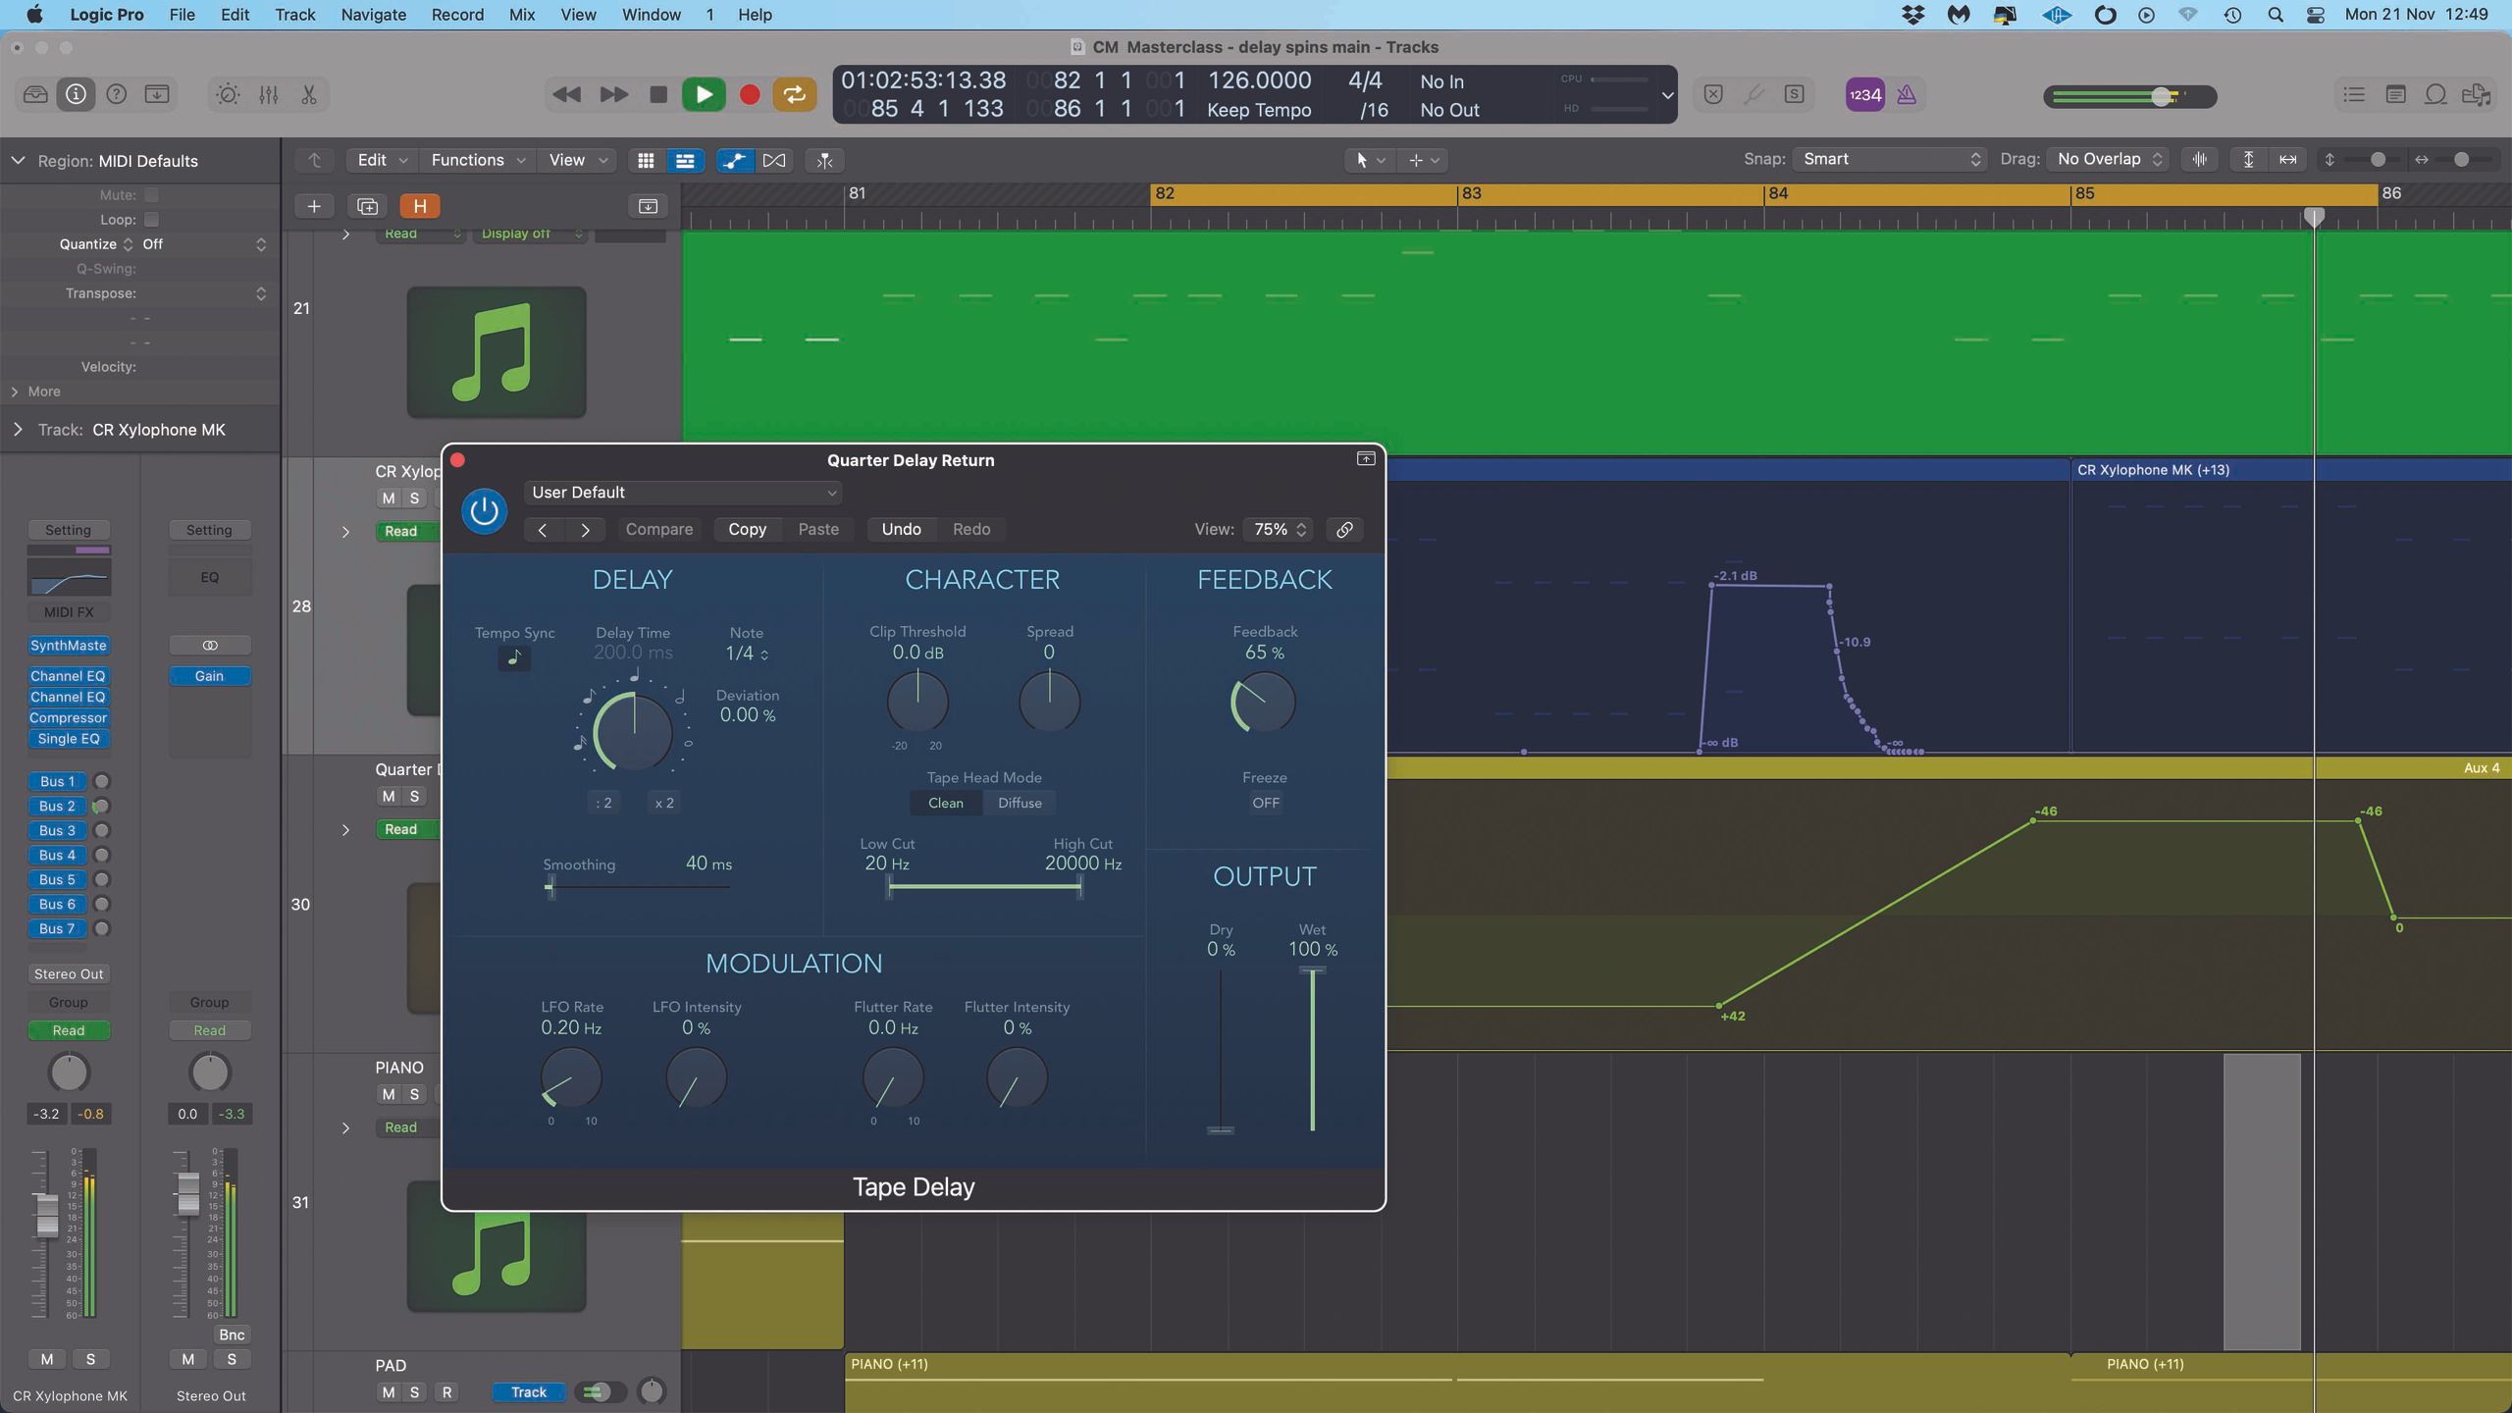Open the Functions menu in tracks area
2512x1413 pixels.
click(478, 160)
